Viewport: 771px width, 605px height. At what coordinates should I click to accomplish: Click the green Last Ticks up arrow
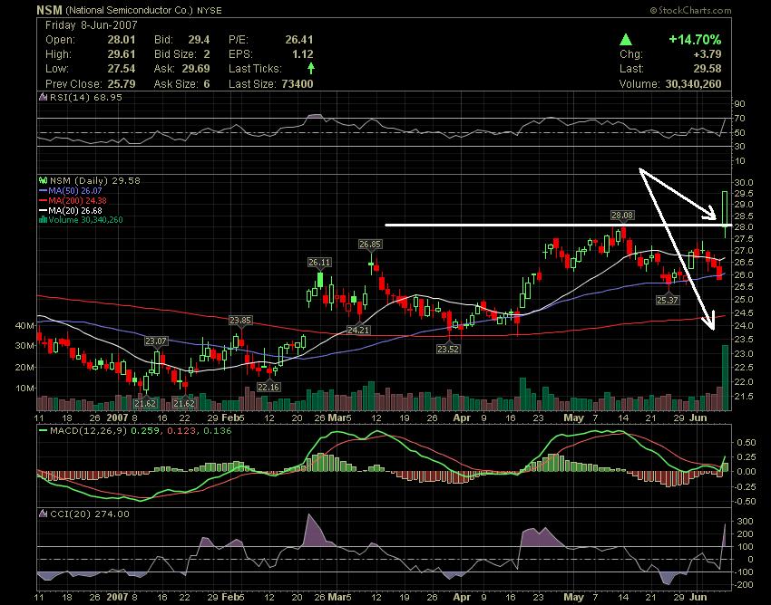(311, 68)
